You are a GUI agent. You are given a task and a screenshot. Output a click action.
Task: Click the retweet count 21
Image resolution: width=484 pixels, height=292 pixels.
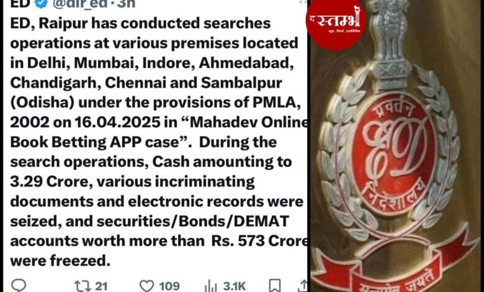[101, 286]
